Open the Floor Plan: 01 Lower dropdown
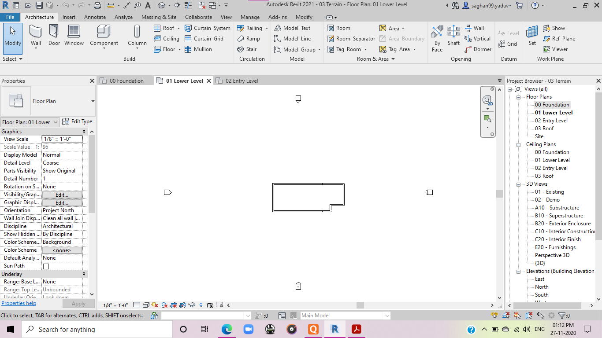Viewport: 602px width, 338px height. [x=30, y=122]
